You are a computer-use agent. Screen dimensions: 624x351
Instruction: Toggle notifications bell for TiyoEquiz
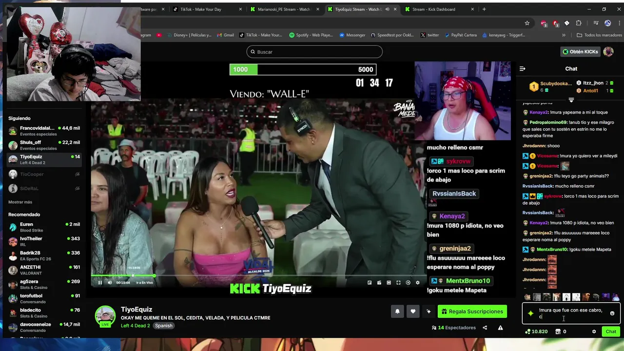coord(397,312)
